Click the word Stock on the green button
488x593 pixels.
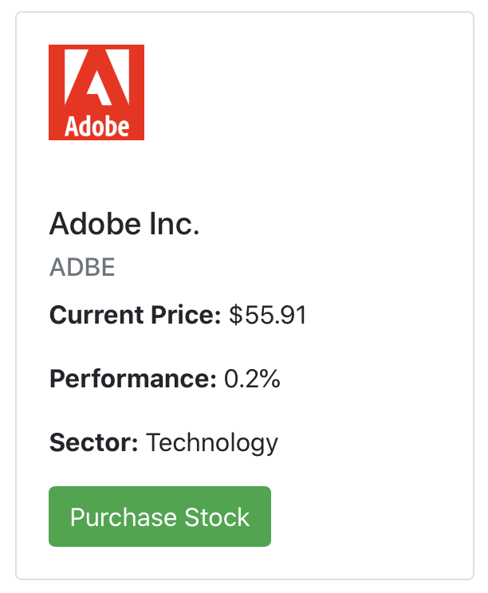point(217,517)
